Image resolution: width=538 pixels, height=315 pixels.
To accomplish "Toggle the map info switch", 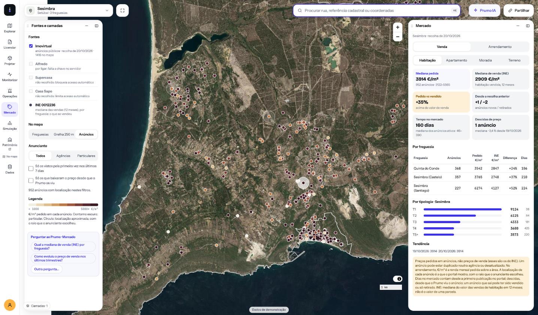I will point(398,279).
